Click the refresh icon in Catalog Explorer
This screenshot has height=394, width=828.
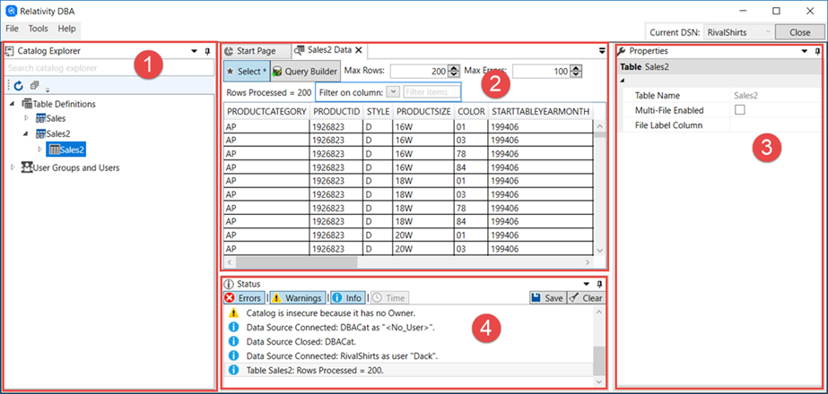click(18, 86)
